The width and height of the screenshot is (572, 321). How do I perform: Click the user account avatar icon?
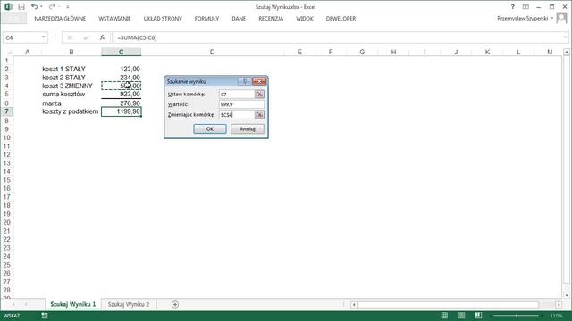click(x=562, y=18)
